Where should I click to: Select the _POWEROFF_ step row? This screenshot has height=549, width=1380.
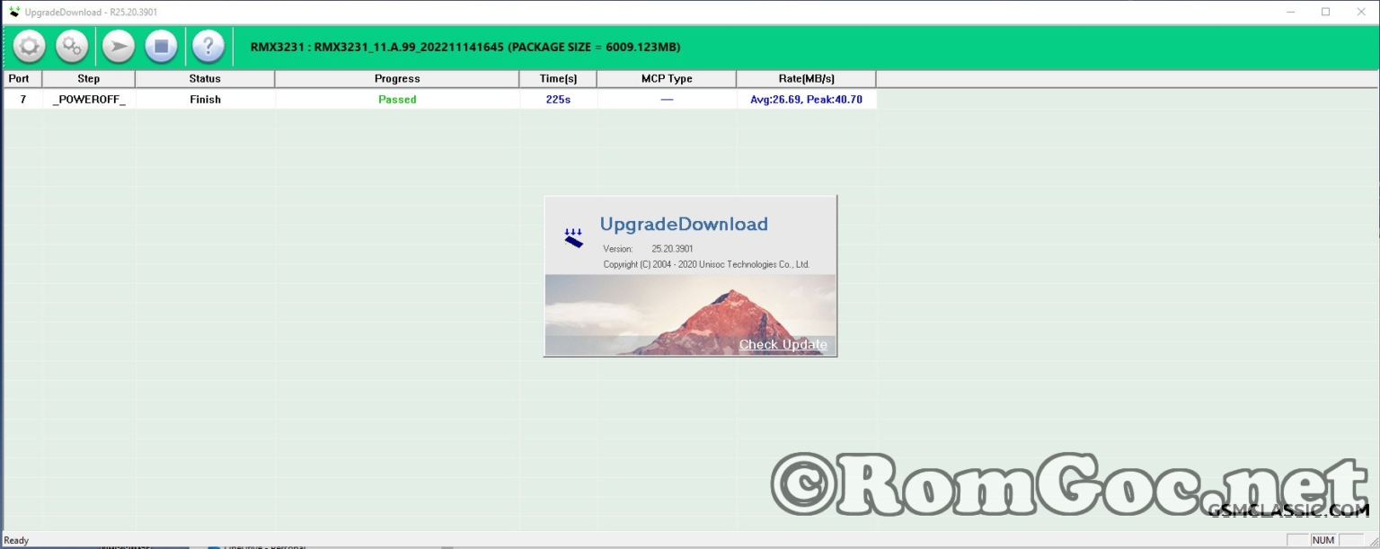[88, 99]
